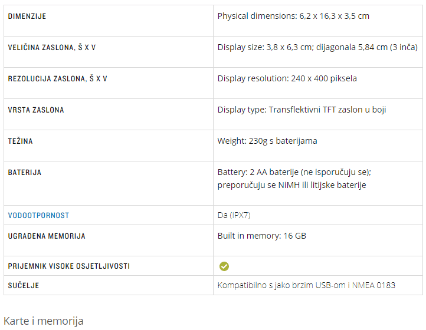Viewport: 426px width, 330px height.
Task: Select PRIJEMNIK VISOKE OSJETLJIVOSTI label
Action: point(68,266)
